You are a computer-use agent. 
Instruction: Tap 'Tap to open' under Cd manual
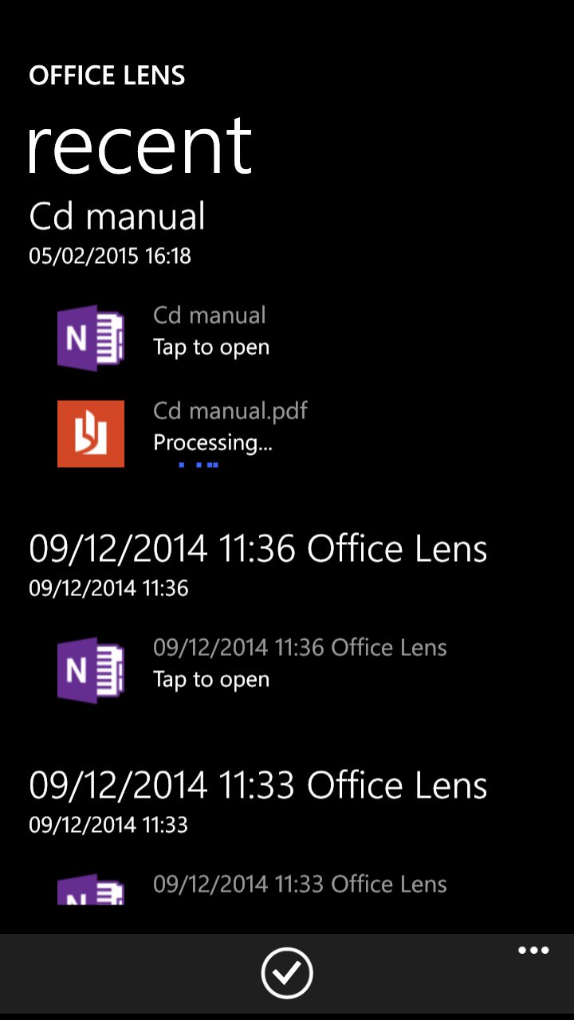(211, 347)
